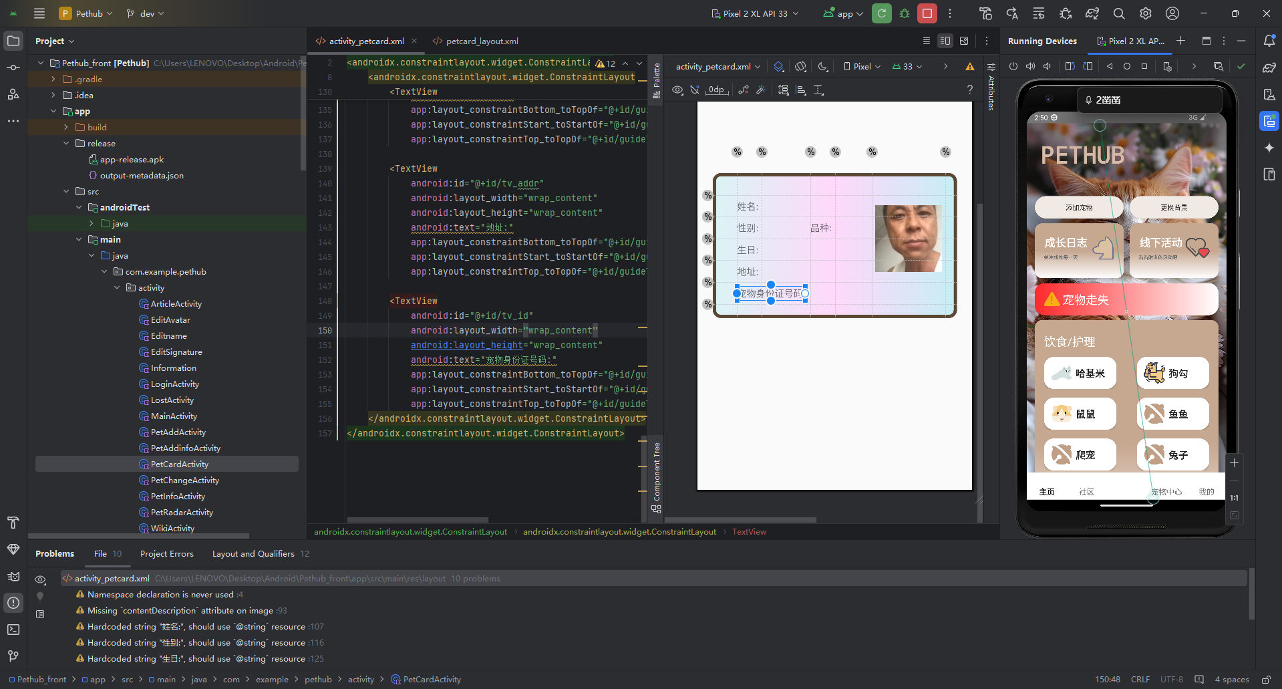
Task: Tap the 哈基米 button on emulator
Action: 1080,374
